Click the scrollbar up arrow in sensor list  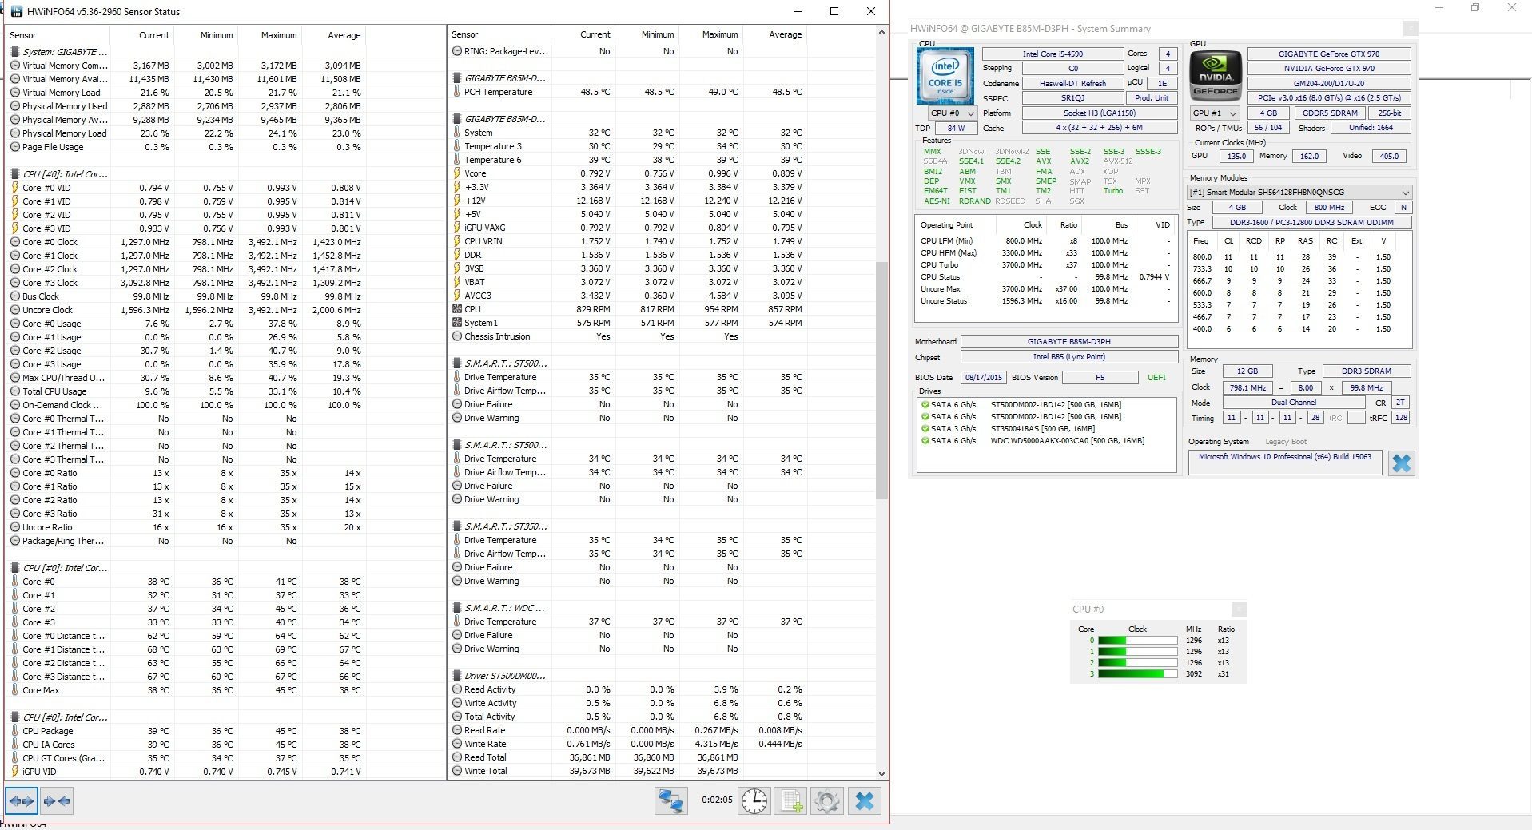(882, 33)
